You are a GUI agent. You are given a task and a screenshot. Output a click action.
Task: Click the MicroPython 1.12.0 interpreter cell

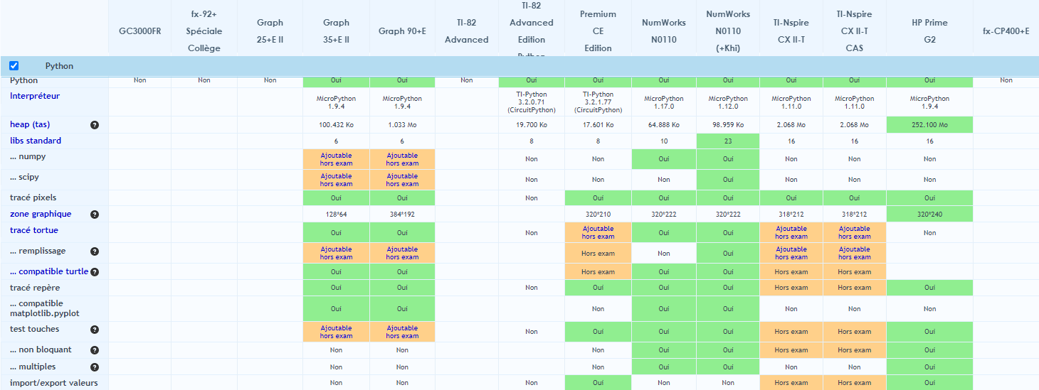[x=728, y=102]
